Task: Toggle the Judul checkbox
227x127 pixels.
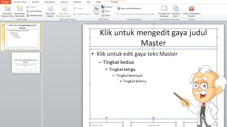Action: [x=75, y=8]
